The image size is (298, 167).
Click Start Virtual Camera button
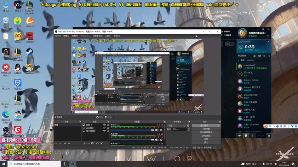point(206,132)
